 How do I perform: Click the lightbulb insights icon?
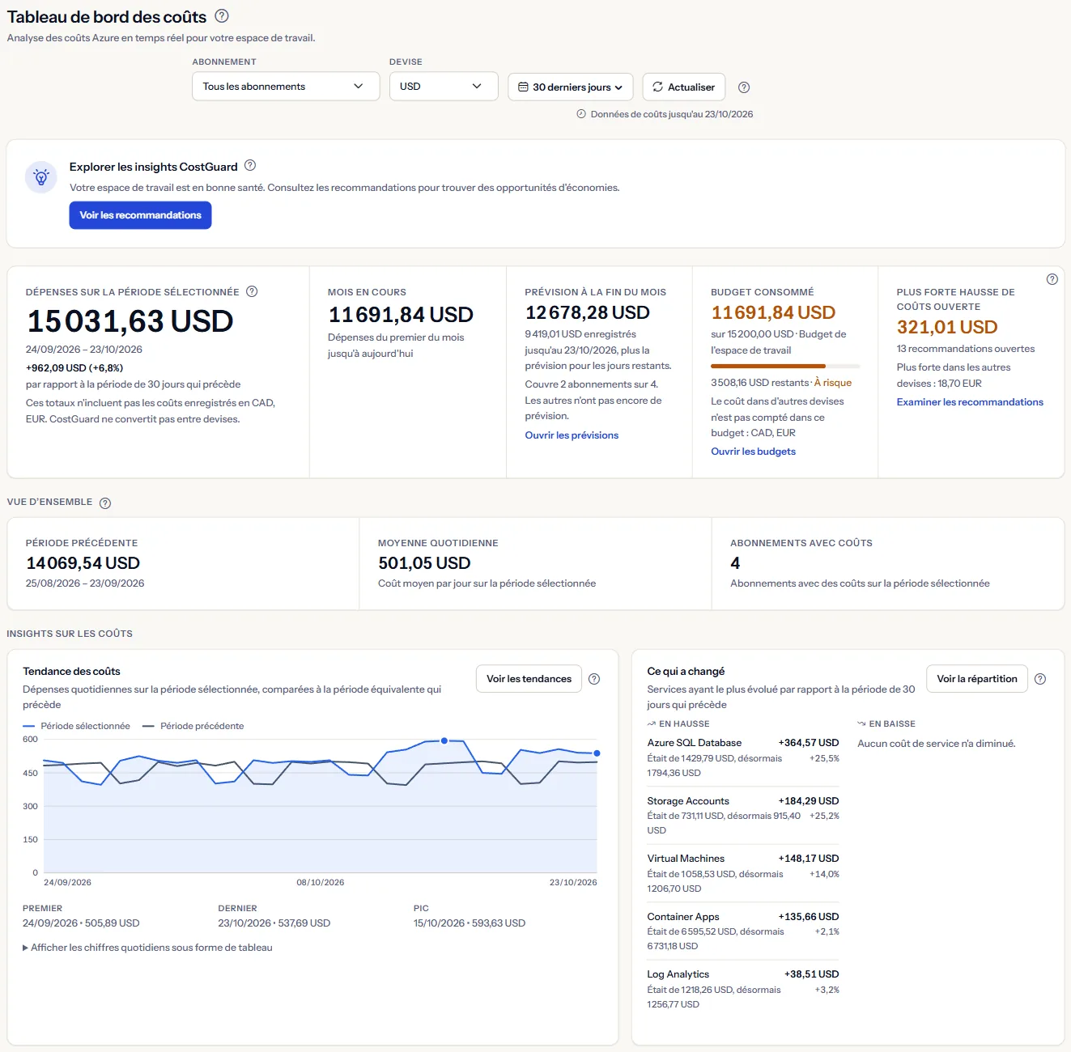pos(41,177)
